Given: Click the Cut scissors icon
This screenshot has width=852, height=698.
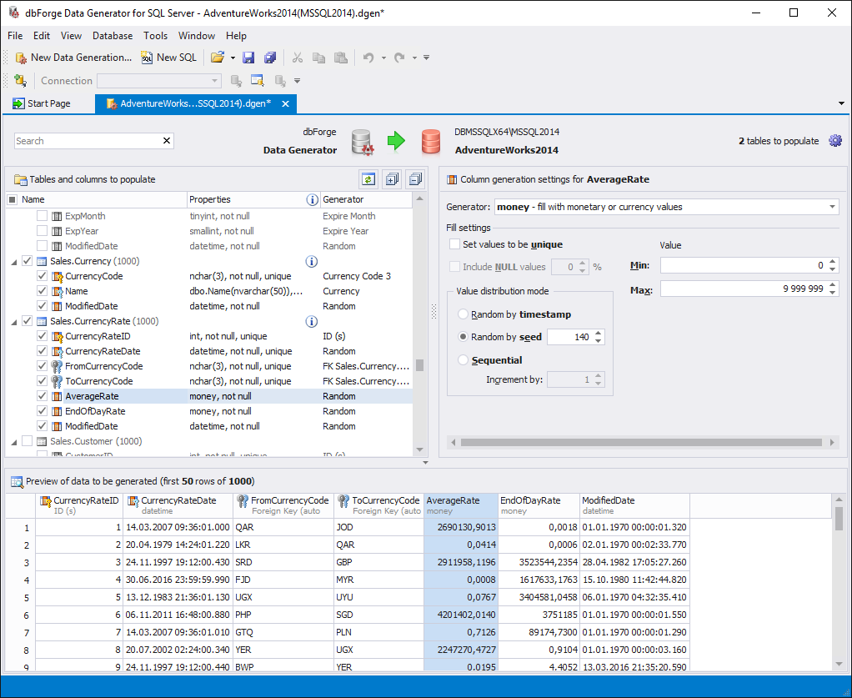Looking at the screenshot, I should coord(298,58).
